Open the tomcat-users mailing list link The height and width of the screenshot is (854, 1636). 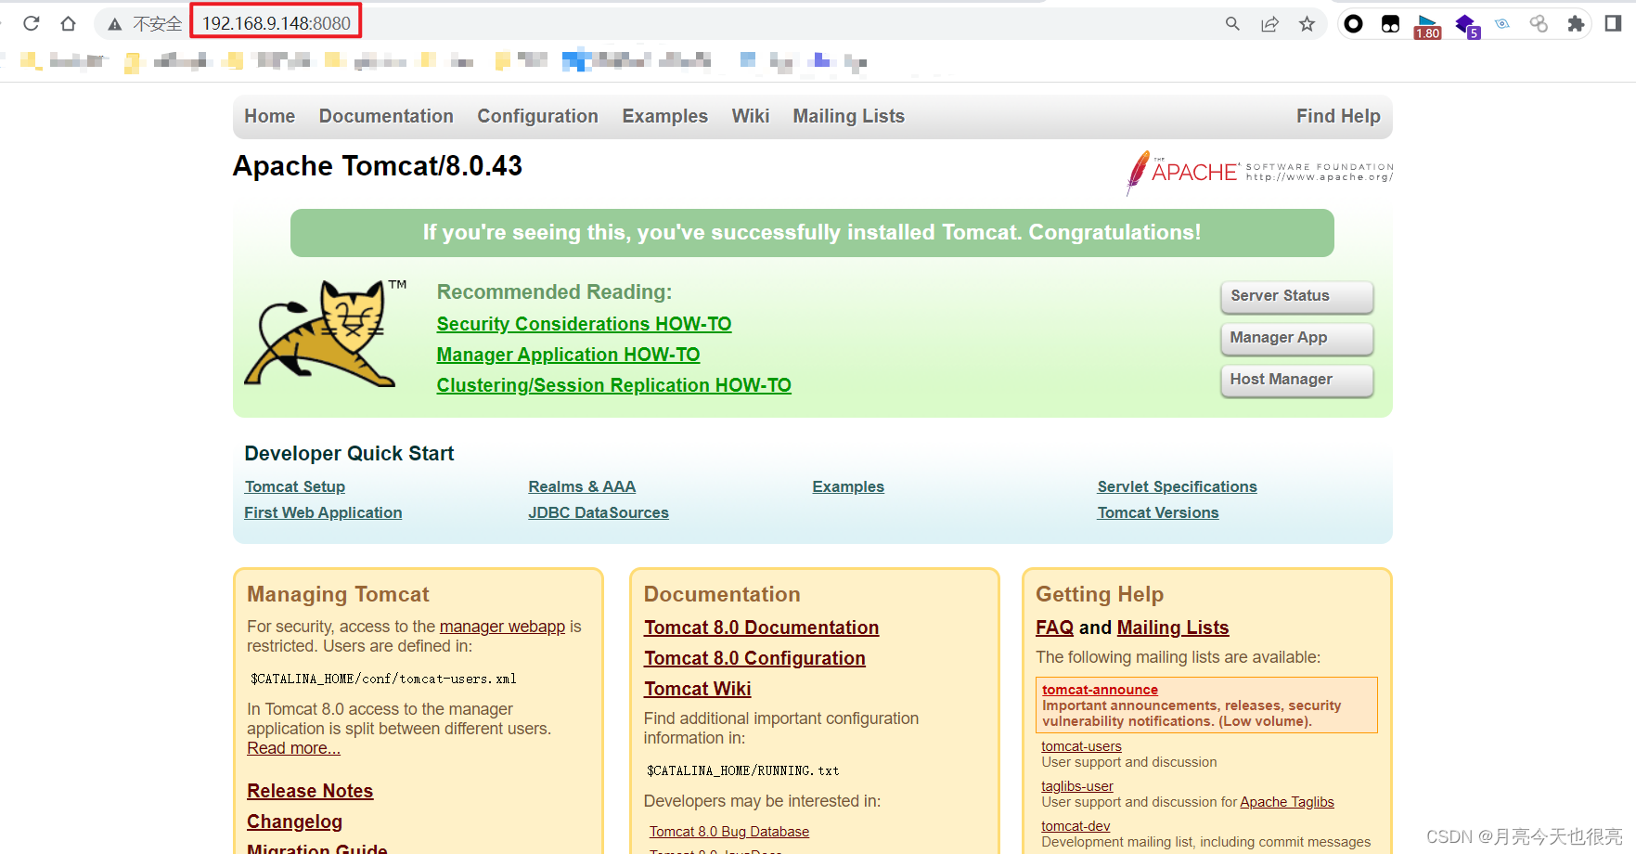[1081, 746]
